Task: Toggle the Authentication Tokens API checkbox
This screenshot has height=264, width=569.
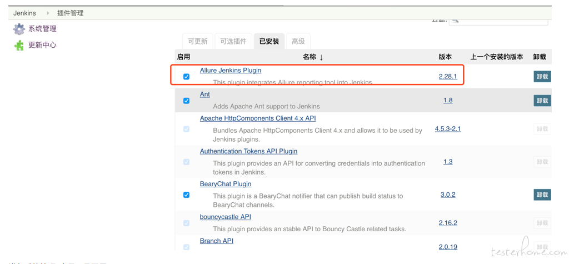Action: click(187, 162)
